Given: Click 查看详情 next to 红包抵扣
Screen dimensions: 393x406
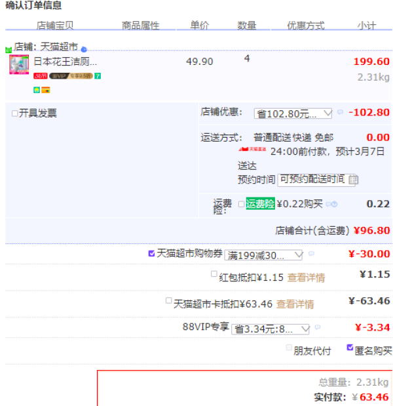Looking at the screenshot, I should [x=306, y=277].
